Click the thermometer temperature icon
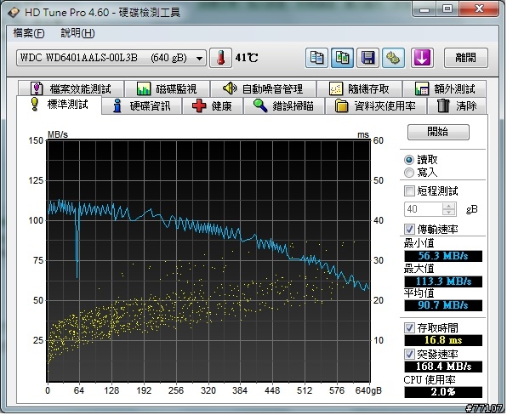The width and height of the screenshot is (507, 415). point(221,58)
